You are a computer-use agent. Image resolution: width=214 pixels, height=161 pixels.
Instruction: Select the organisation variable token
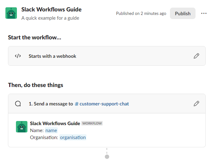73,138
